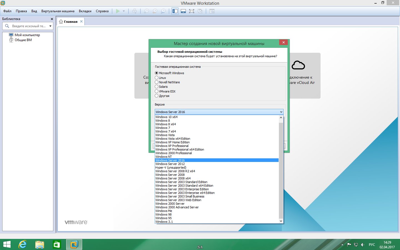
Task: Click the full screen mode icon
Action: coord(192,11)
